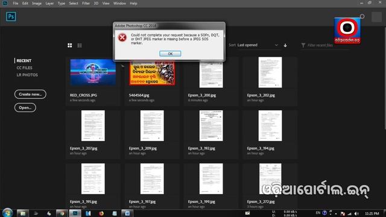Open the Epson_3_192.jpg thumbnail

click(x=211, y=125)
